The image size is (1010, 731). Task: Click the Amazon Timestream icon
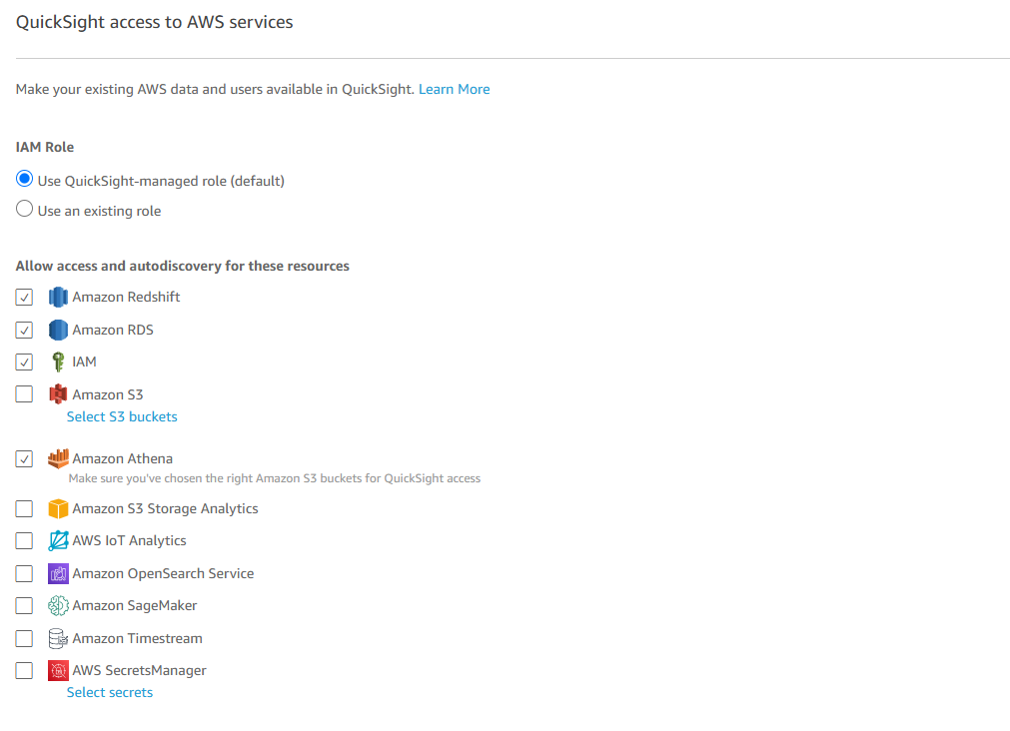coord(58,638)
